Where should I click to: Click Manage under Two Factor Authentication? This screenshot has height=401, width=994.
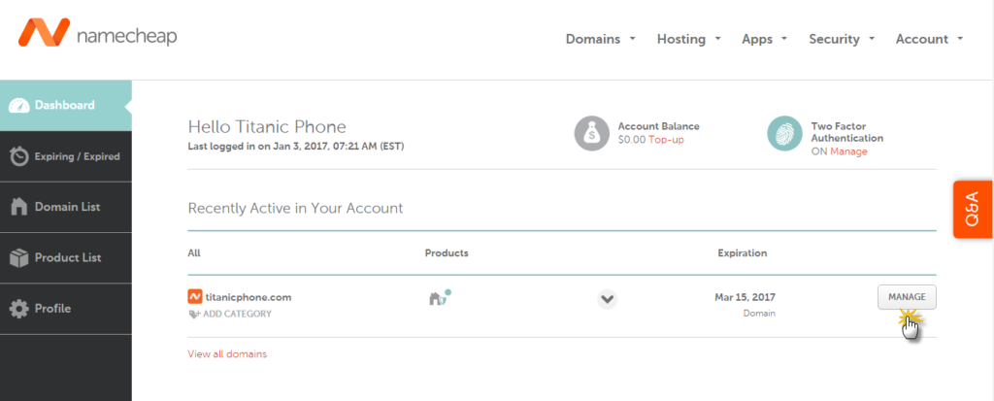point(848,151)
